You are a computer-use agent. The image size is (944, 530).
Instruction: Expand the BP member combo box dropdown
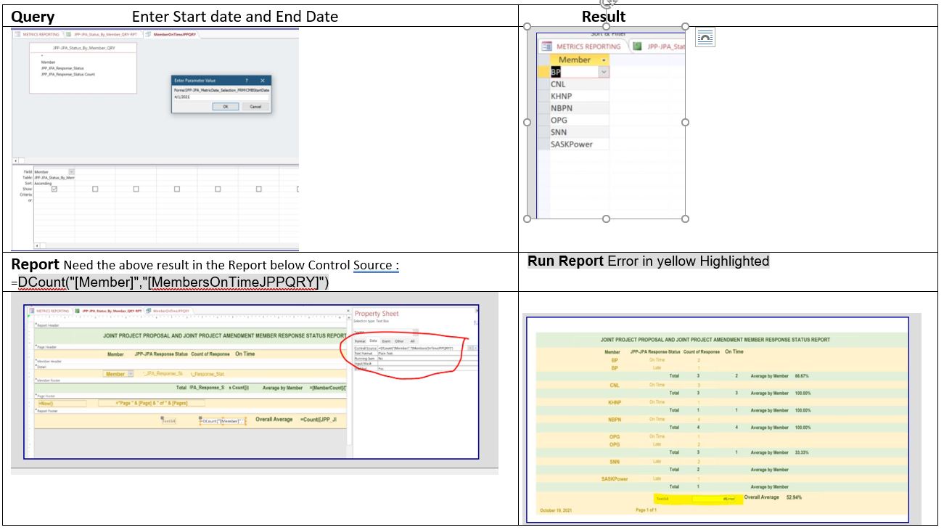click(603, 72)
